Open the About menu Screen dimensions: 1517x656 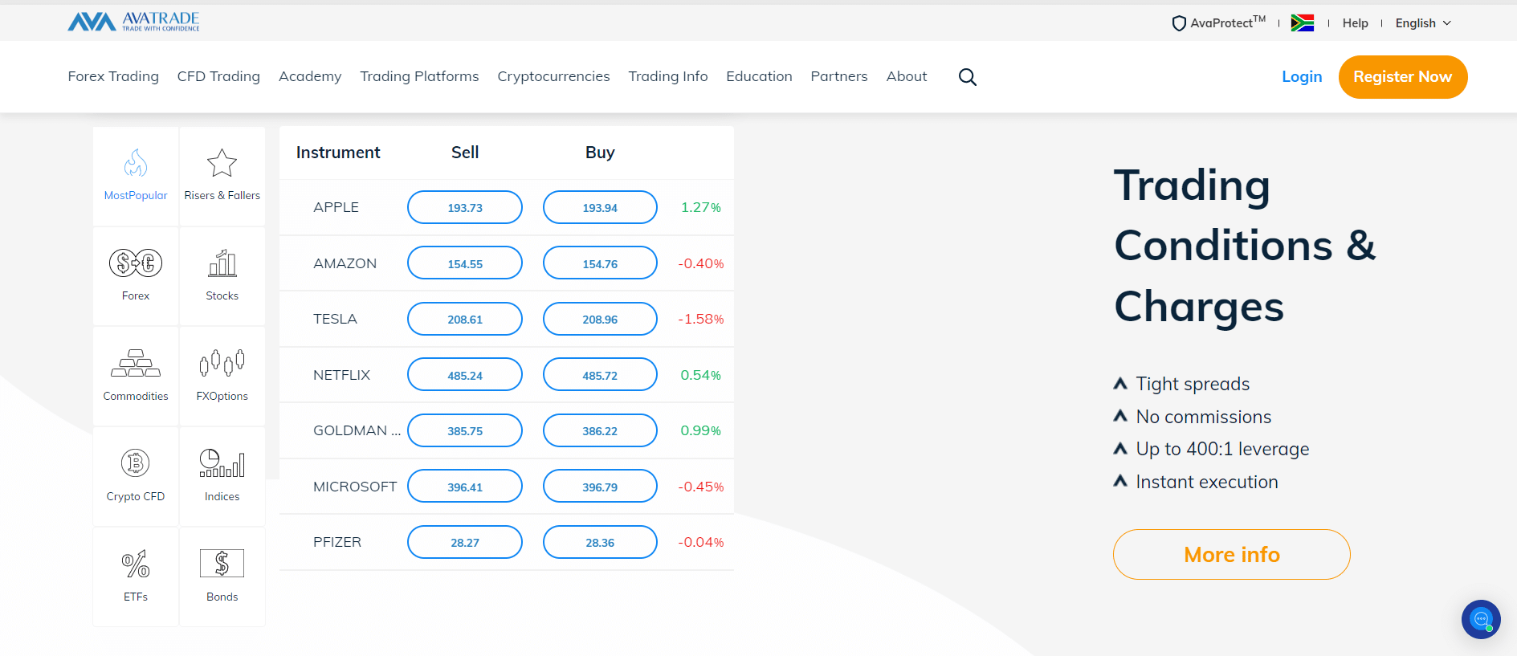(907, 76)
